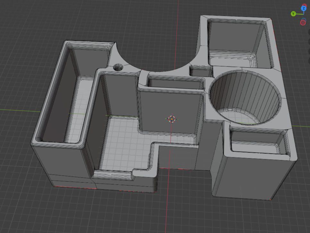Select the narrow slot behind the center wall
This screenshot has height=233, width=310.
pos(176,82)
